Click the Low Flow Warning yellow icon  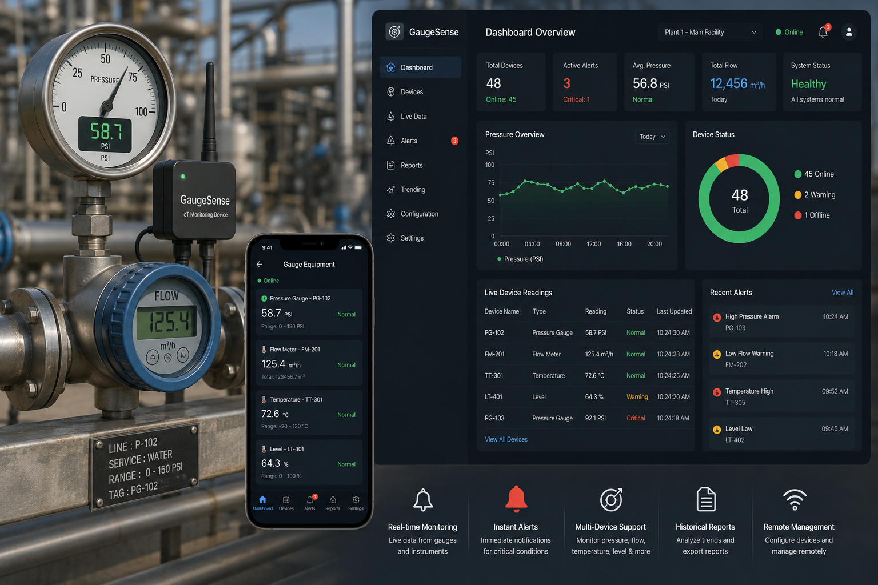(717, 354)
